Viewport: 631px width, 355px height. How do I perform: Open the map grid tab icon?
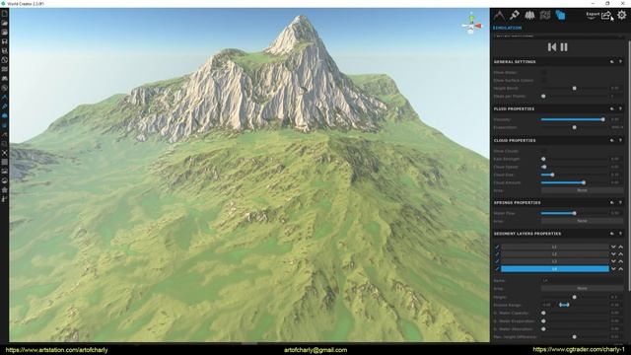tap(545, 16)
